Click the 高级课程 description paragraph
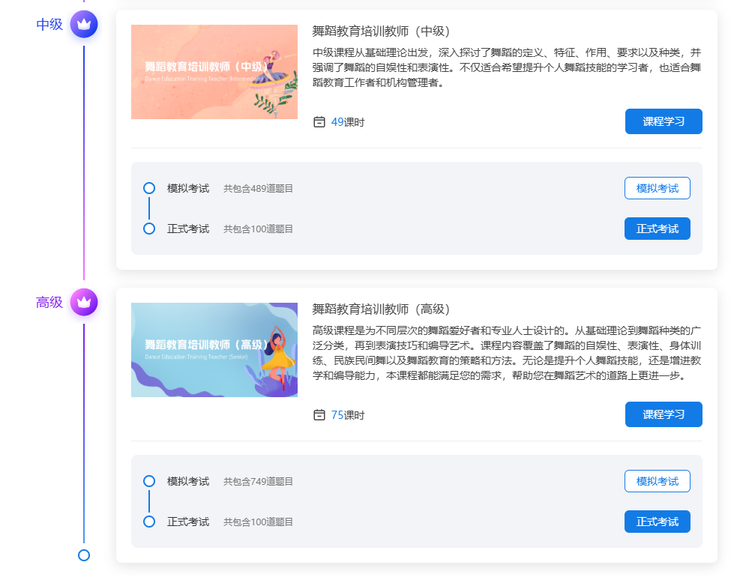 pyautogui.click(x=507, y=353)
